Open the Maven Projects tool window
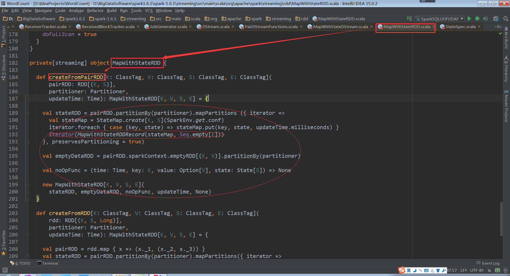 click(x=506, y=106)
